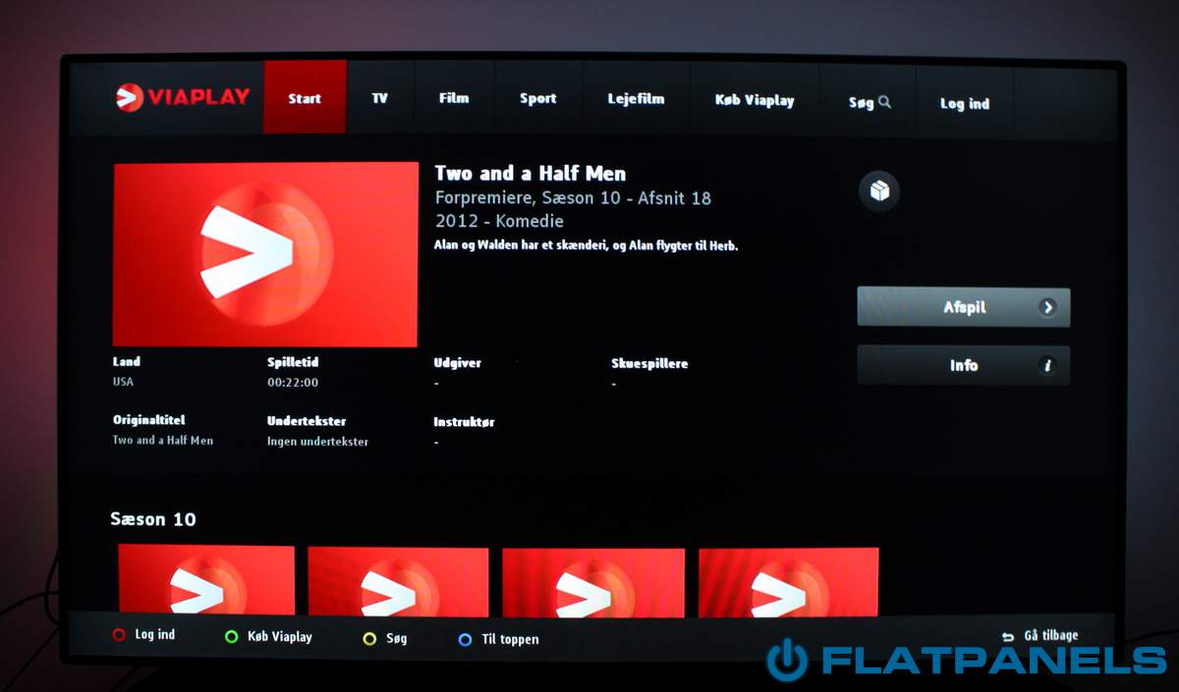The width and height of the screenshot is (1179, 692).
Task: Click the i icon on Info button
Action: point(1048,366)
